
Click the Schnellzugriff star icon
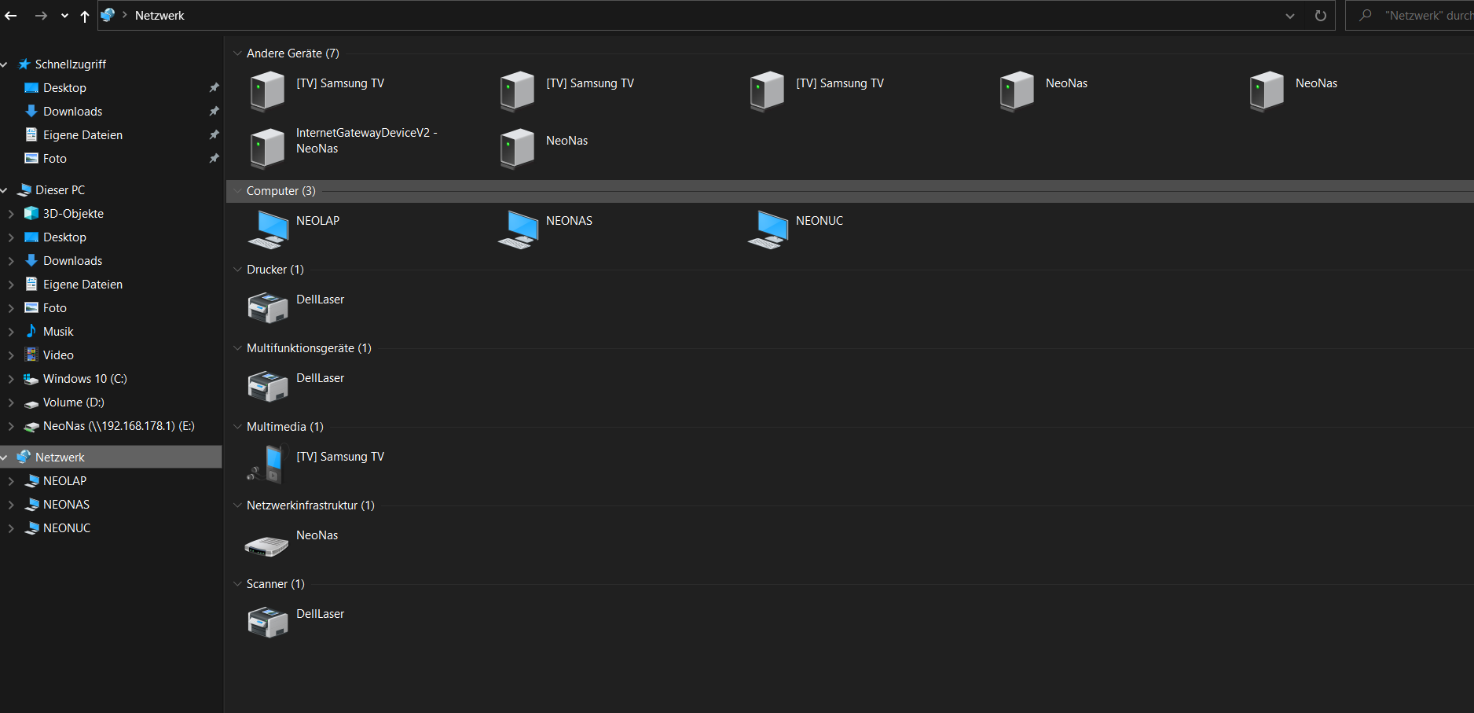24,64
